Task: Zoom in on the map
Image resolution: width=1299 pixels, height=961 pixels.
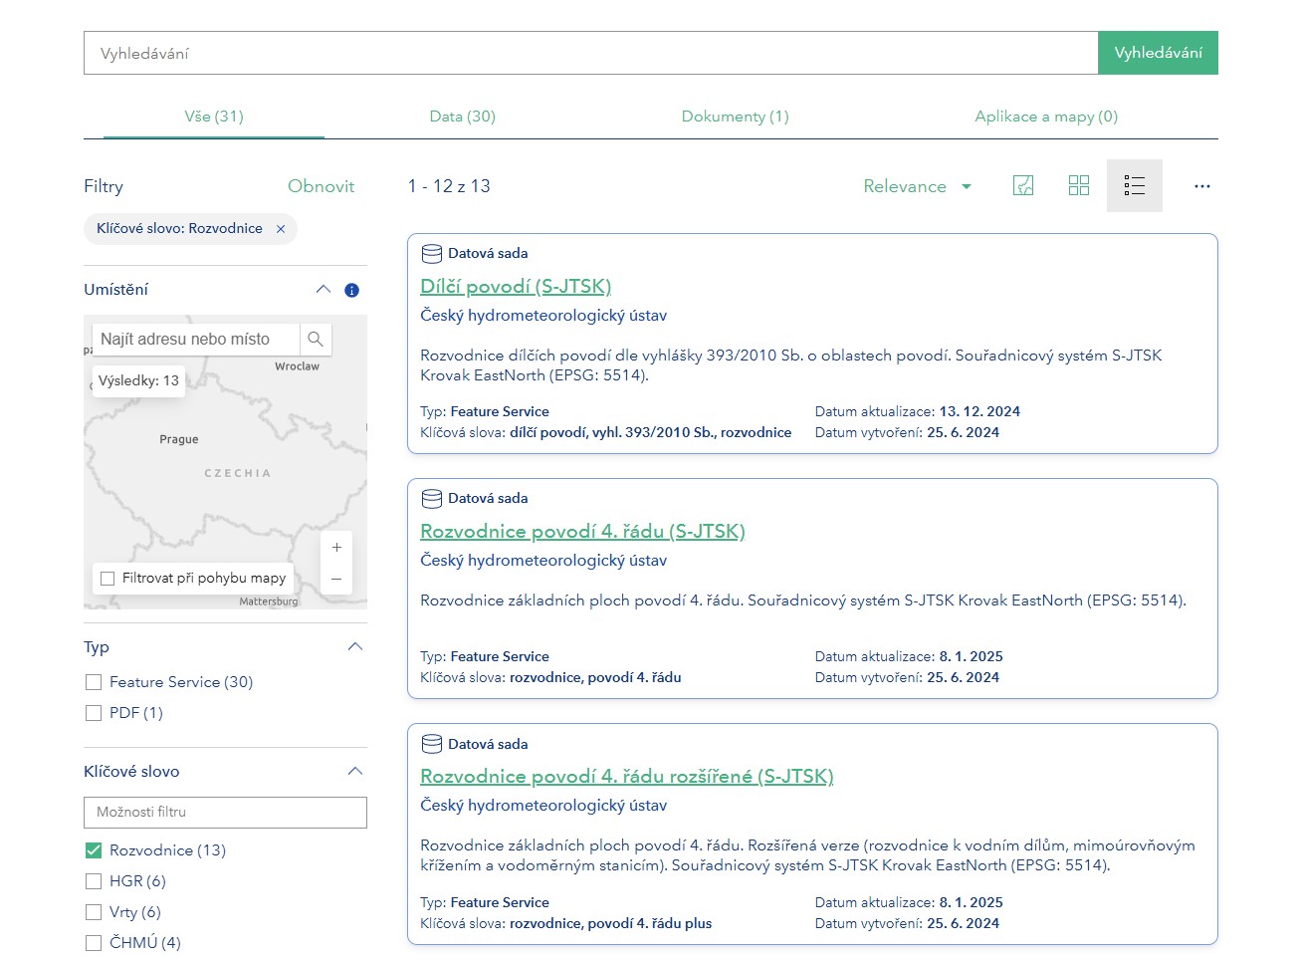Action: point(336,548)
